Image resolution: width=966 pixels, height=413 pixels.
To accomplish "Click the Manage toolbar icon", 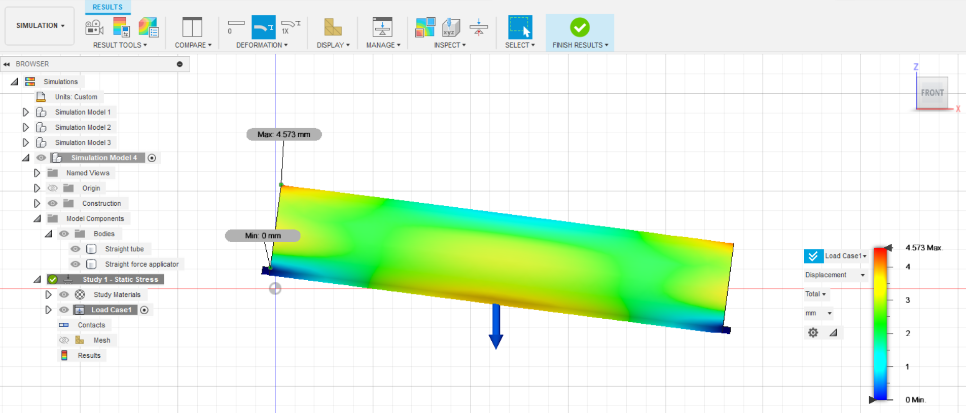I will click(382, 27).
